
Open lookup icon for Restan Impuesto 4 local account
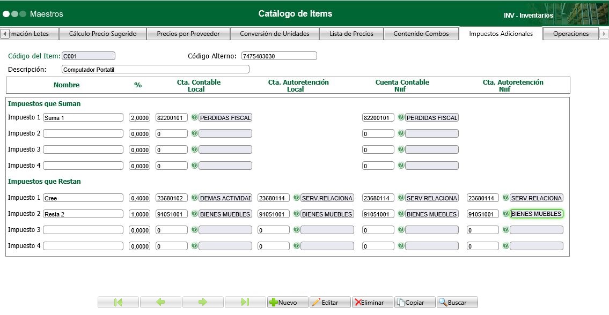click(195, 245)
